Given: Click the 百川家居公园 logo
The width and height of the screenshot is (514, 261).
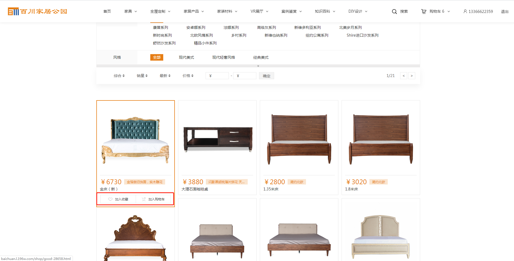Looking at the screenshot, I should click(x=38, y=11).
